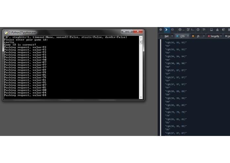Click the python.exe title bar text
Image resolution: width=230 pixels, height=163 pixels.
[x=22, y=32]
